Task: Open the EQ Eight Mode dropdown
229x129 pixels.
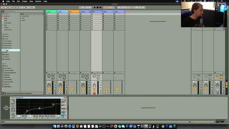Action: click(x=64, y=104)
